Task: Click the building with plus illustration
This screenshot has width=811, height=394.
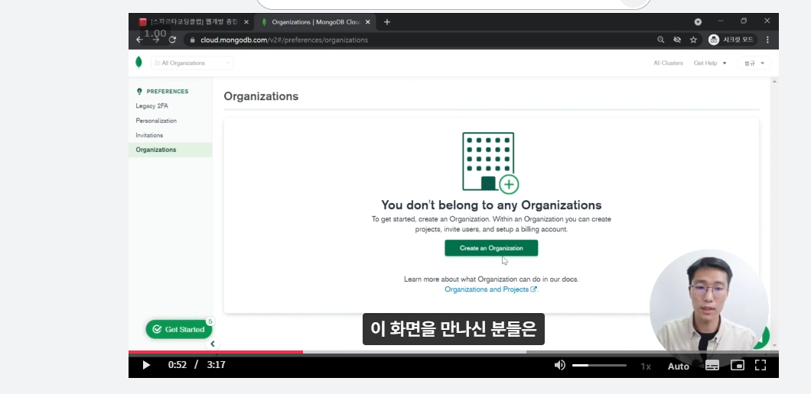Action: [490, 163]
